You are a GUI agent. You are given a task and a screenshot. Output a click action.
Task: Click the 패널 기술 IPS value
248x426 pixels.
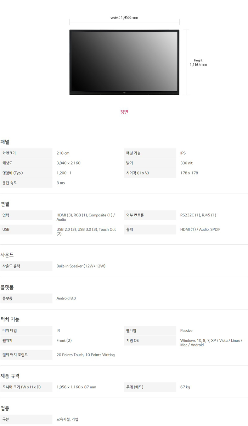coord(183,153)
